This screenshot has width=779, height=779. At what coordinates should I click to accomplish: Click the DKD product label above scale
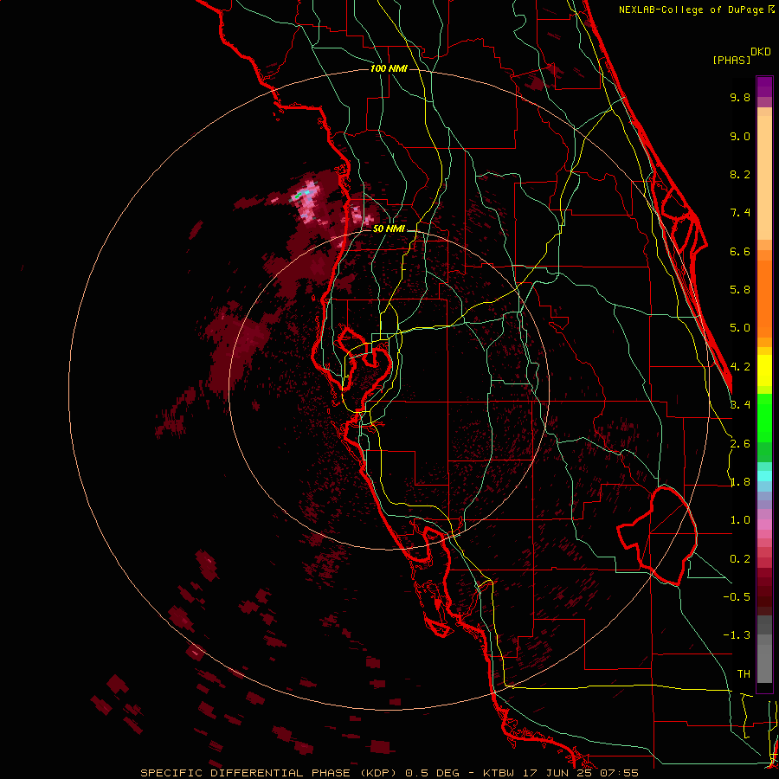click(x=761, y=52)
